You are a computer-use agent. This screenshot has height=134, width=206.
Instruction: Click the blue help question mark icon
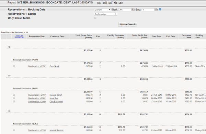(160, 9)
